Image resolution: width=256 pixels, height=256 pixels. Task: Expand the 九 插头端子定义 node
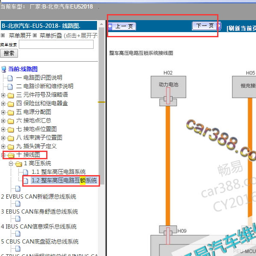(3, 146)
